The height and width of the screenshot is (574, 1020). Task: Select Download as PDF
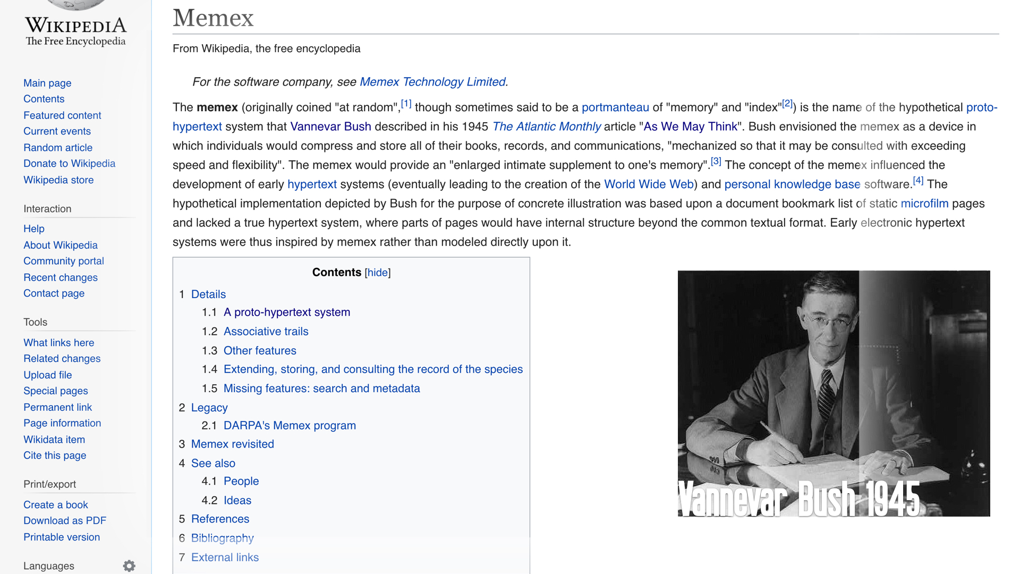click(x=65, y=521)
